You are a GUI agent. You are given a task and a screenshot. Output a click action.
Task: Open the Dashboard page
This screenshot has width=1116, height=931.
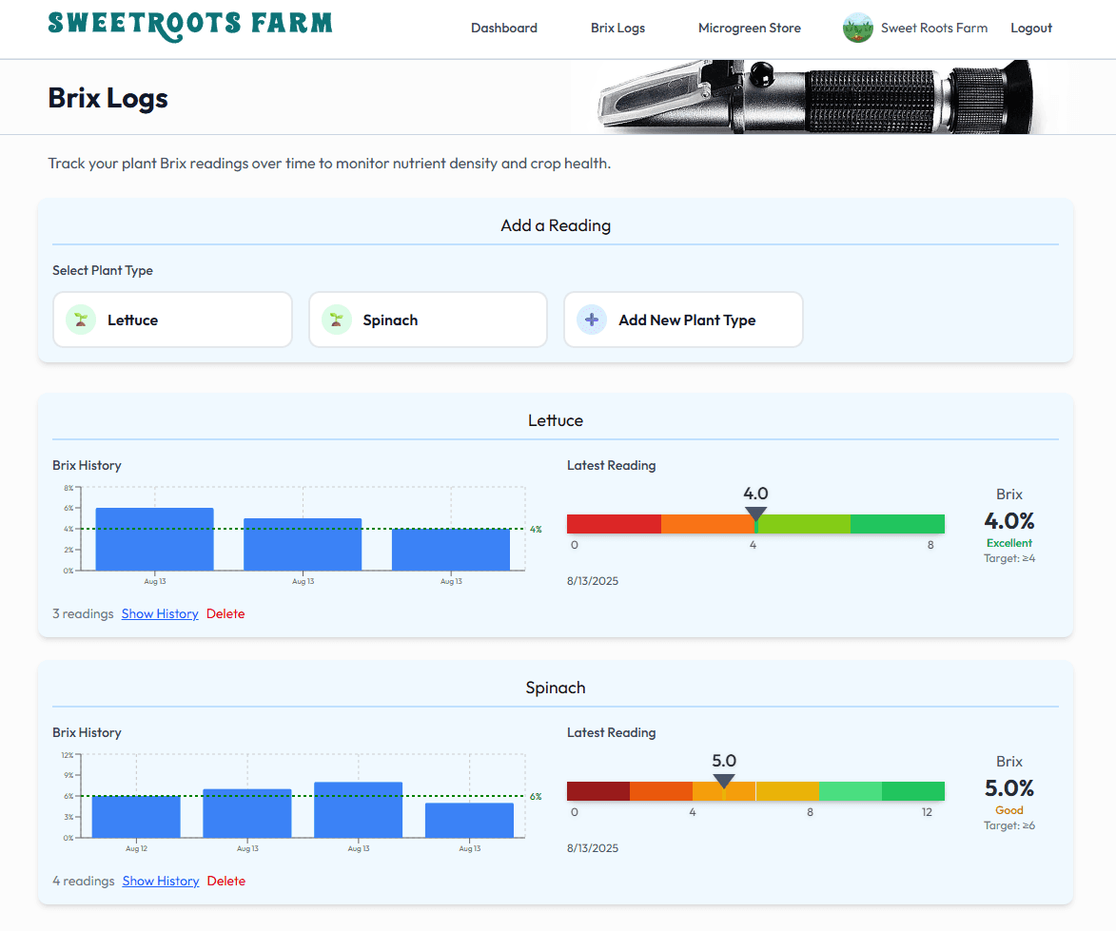(504, 28)
